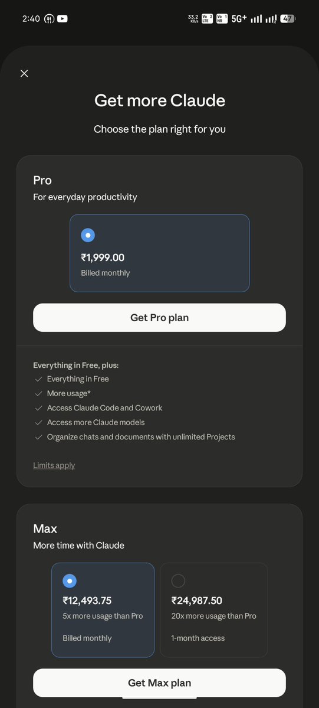Tap the Max plan heading
This screenshot has height=708, width=319.
(45, 528)
